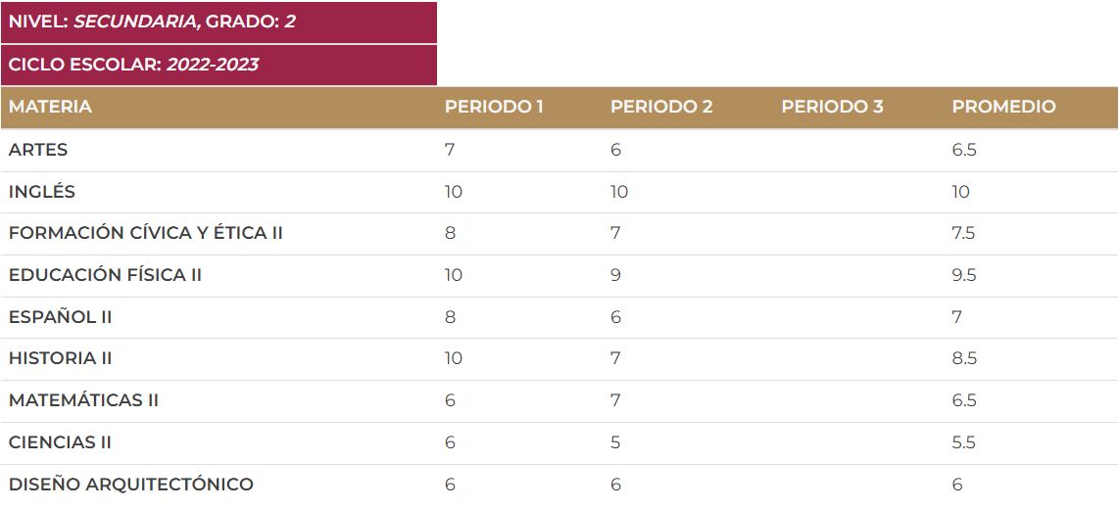
Task: Click the EDUCACIÓN FÍSICA II subject name
Action: click(x=105, y=275)
